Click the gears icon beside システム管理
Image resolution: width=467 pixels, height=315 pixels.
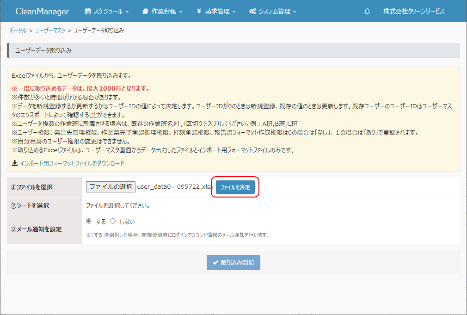coord(252,12)
